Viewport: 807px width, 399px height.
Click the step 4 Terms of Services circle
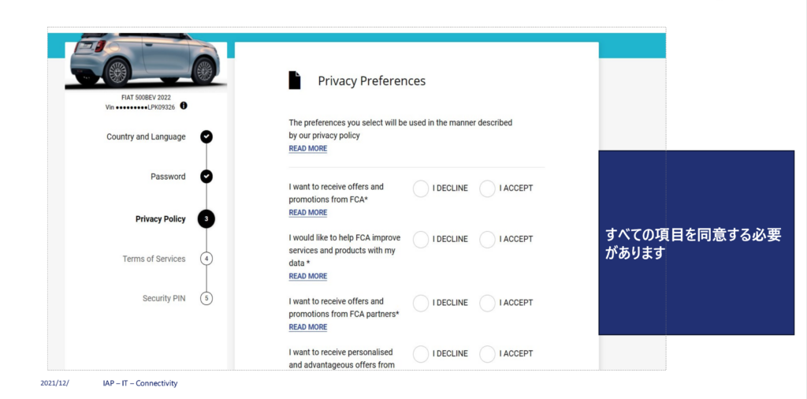pyautogui.click(x=206, y=259)
